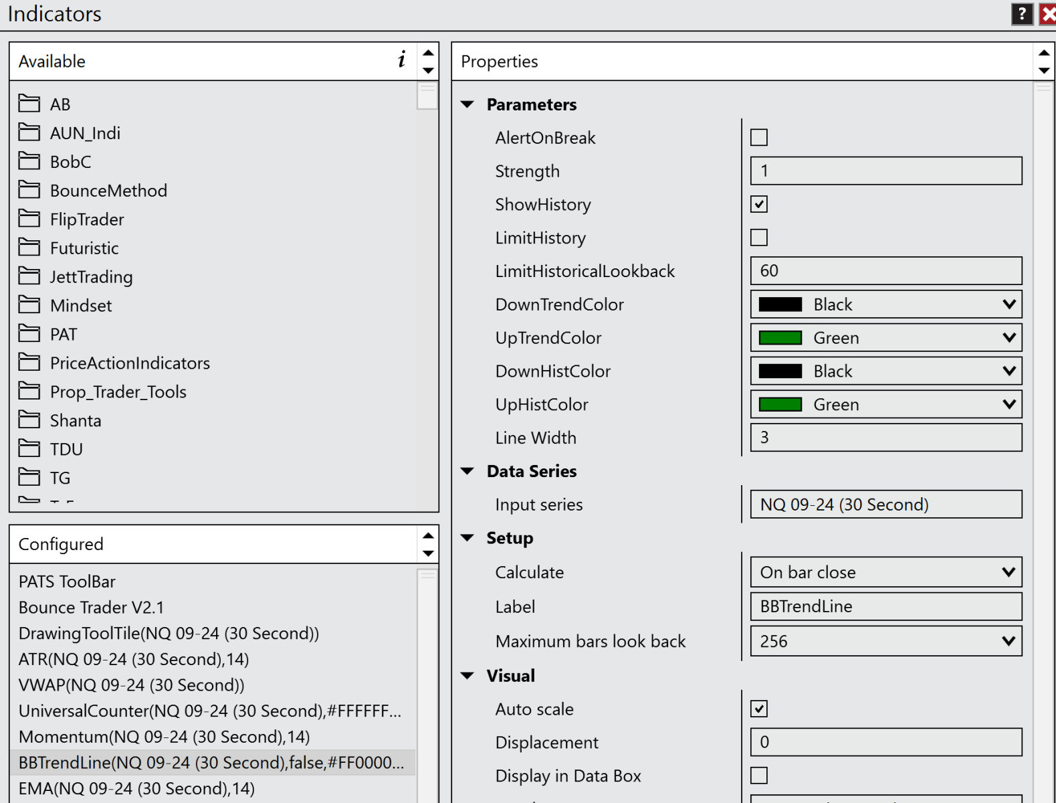Select the EMA configured indicator
This screenshot has width=1056, height=803.
click(213, 788)
